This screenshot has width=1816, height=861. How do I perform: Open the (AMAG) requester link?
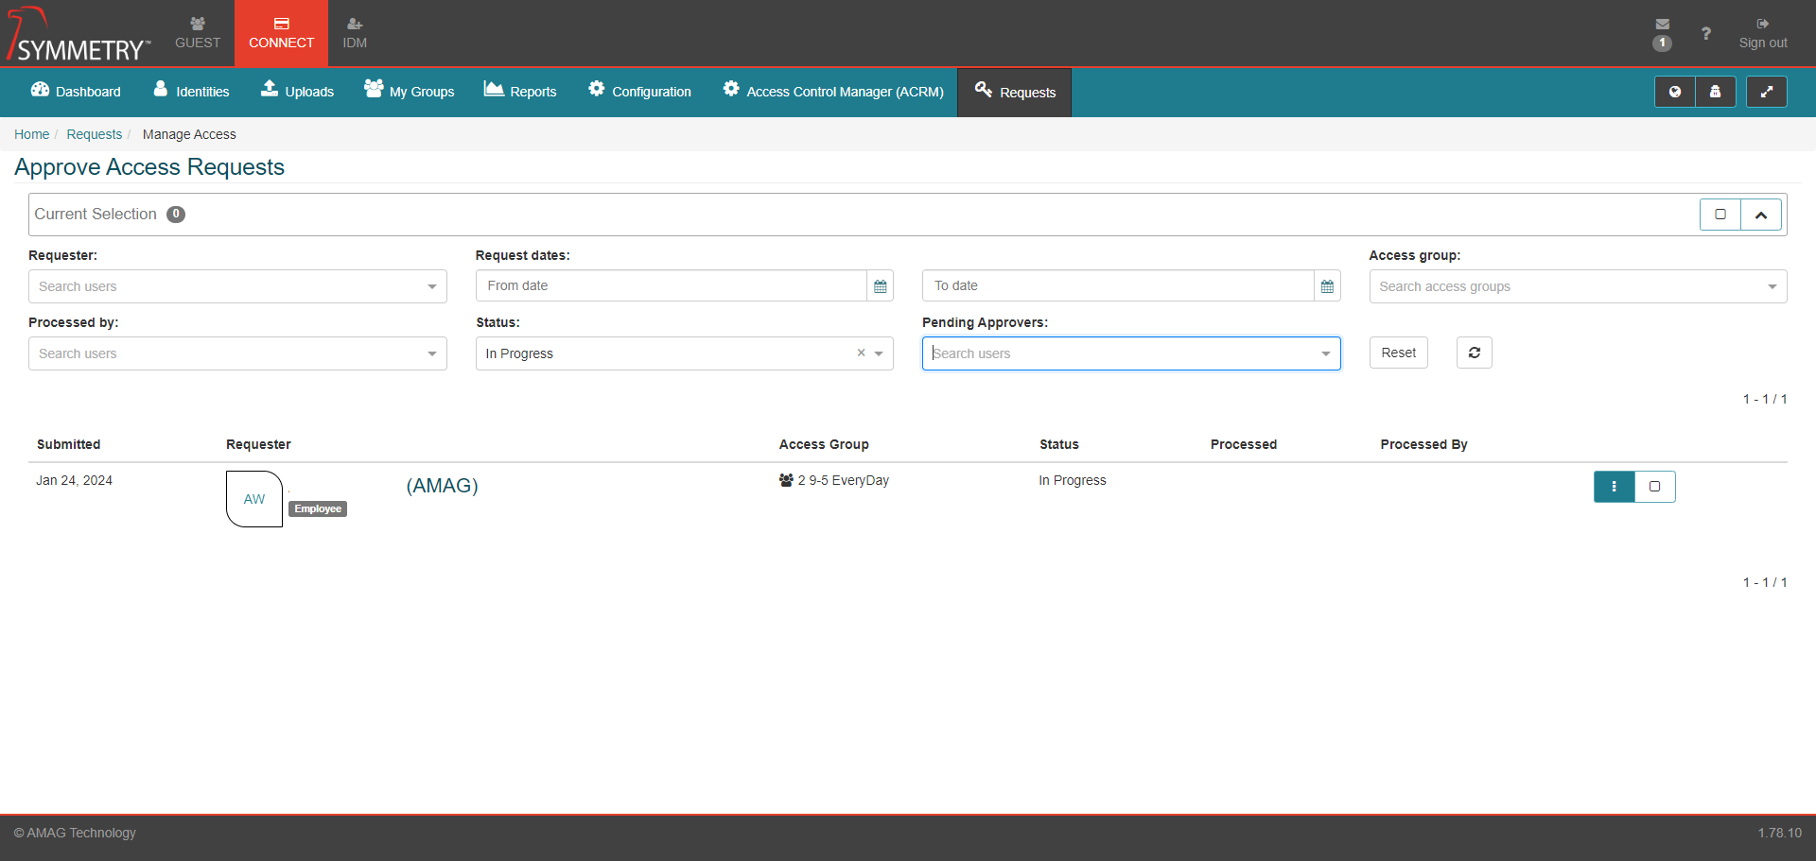pyautogui.click(x=442, y=486)
